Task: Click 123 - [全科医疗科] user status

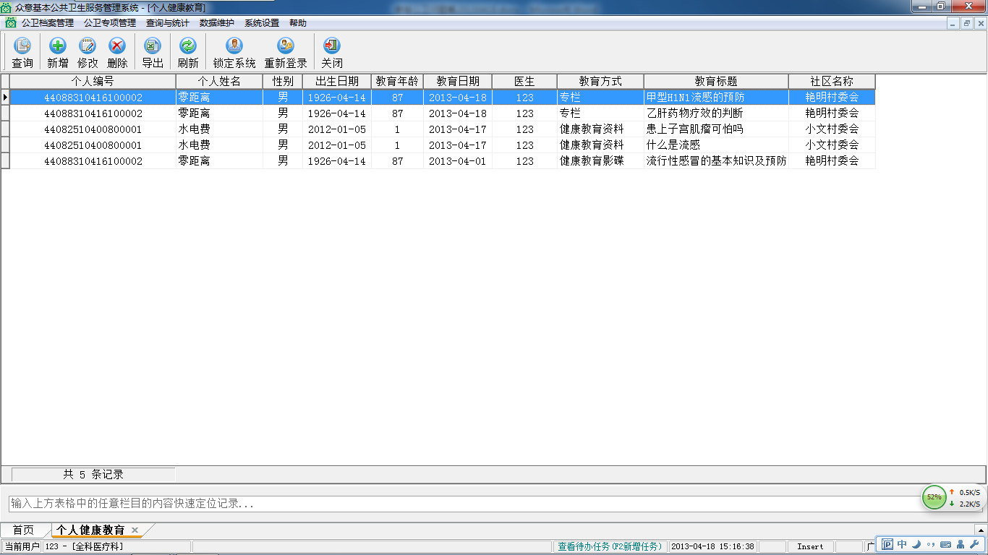Action: [116, 546]
